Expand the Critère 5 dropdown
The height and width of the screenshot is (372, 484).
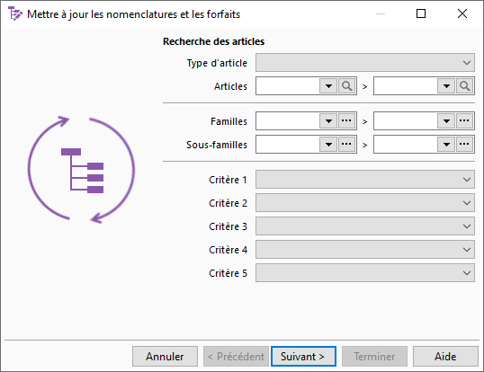tap(365, 273)
